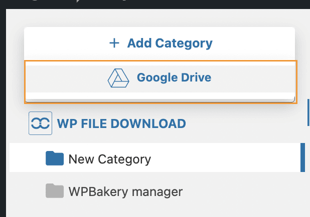Select the New Category tree item label
Screen dimensions: 310x217
pos(109,159)
